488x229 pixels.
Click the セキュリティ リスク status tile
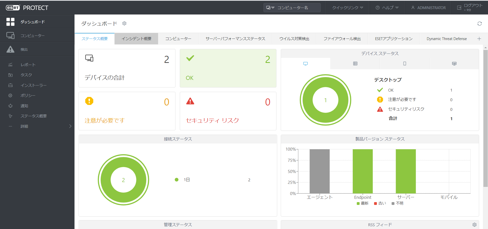228,111
